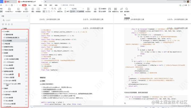Click the zoom out magnifier icon
The width and height of the screenshot is (191, 108).
(52, 9)
